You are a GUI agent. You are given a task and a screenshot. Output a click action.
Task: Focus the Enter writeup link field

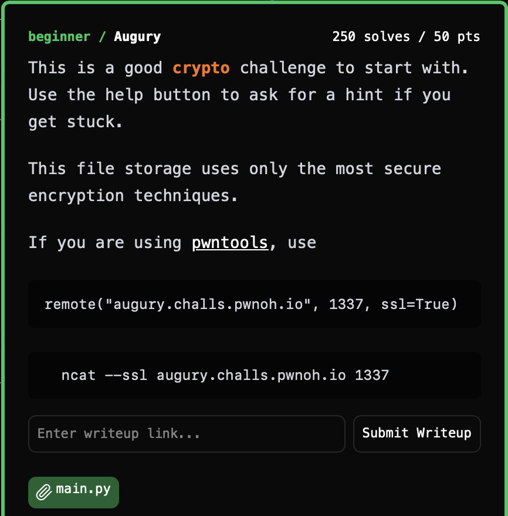pyautogui.click(x=187, y=434)
